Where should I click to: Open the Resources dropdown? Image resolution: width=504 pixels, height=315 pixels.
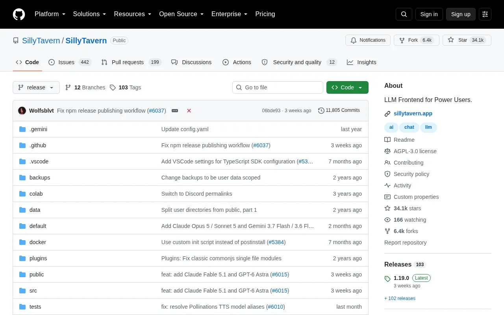133,14
